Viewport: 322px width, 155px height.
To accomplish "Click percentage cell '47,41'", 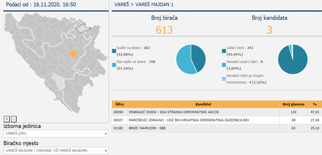I will [x=314, y=112].
